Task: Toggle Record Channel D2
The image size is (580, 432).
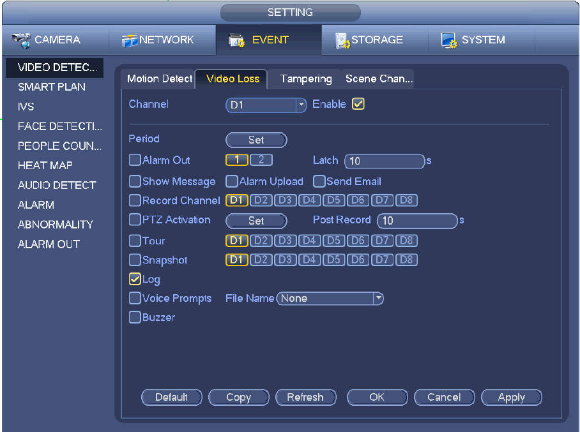Action: [261, 200]
